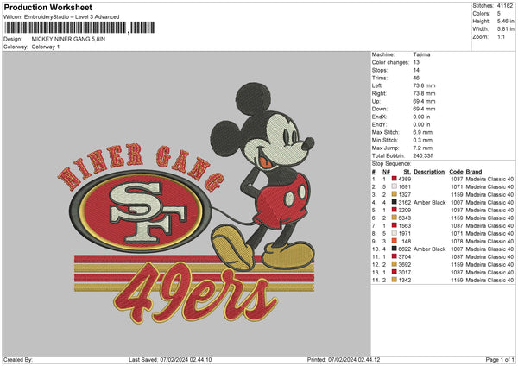Click the Zoom value '1:1'
The height and width of the screenshot is (366, 518).
point(501,36)
